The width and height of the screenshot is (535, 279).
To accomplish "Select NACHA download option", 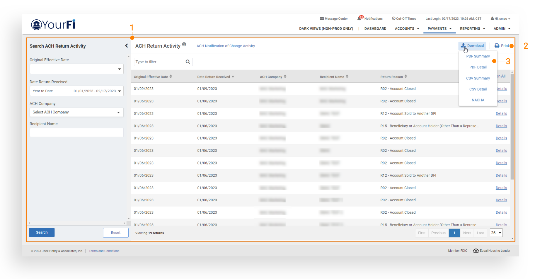I will 478,100.
